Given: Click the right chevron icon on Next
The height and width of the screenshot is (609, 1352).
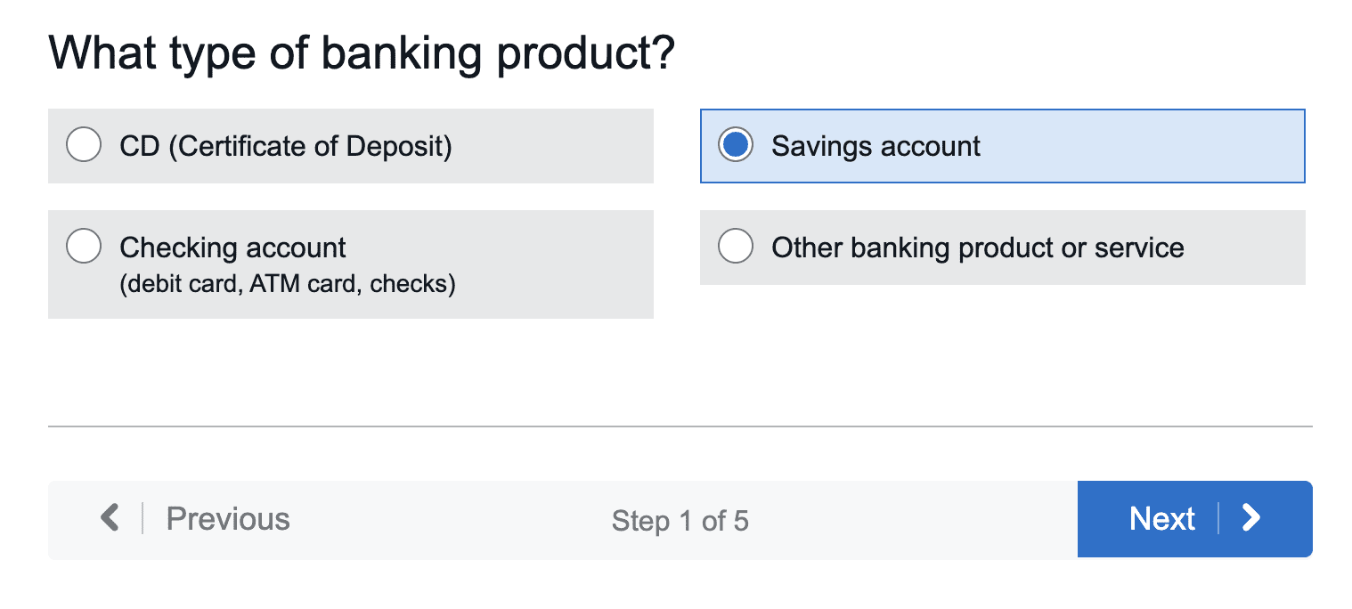Looking at the screenshot, I should [x=1251, y=518].
